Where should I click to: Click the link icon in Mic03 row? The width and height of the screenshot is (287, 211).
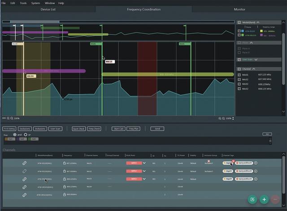24,179
